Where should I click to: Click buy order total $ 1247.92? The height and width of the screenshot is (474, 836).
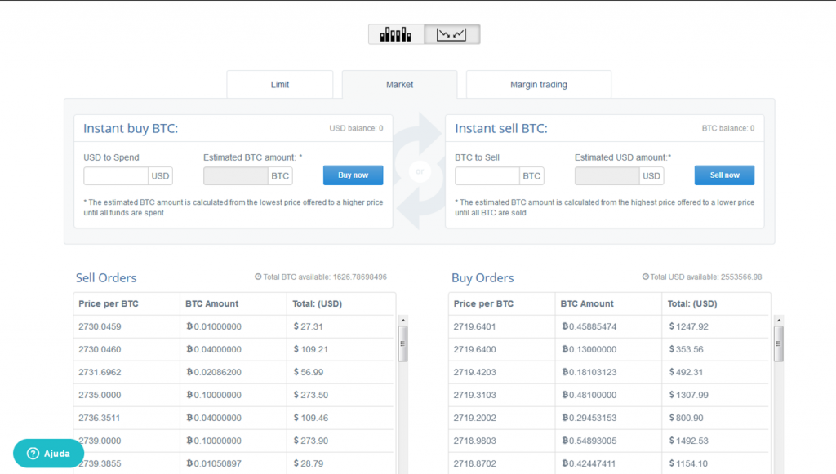689,326
